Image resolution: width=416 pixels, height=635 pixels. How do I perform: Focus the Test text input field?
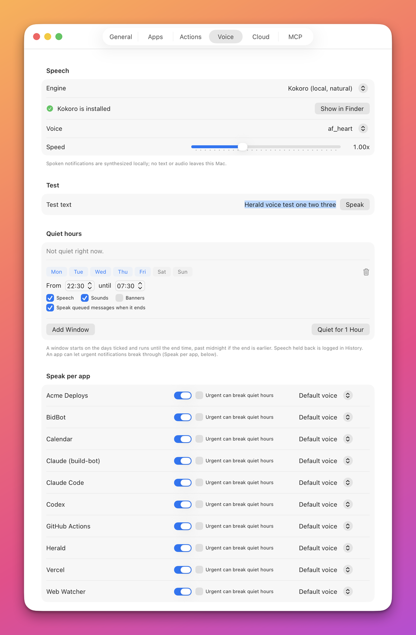(290, 204)
